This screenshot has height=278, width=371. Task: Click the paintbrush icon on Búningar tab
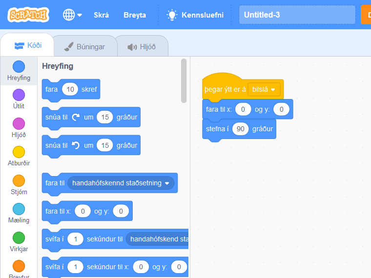69,46
